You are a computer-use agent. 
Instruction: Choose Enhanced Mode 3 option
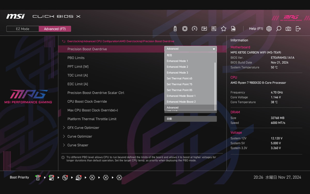190,73
